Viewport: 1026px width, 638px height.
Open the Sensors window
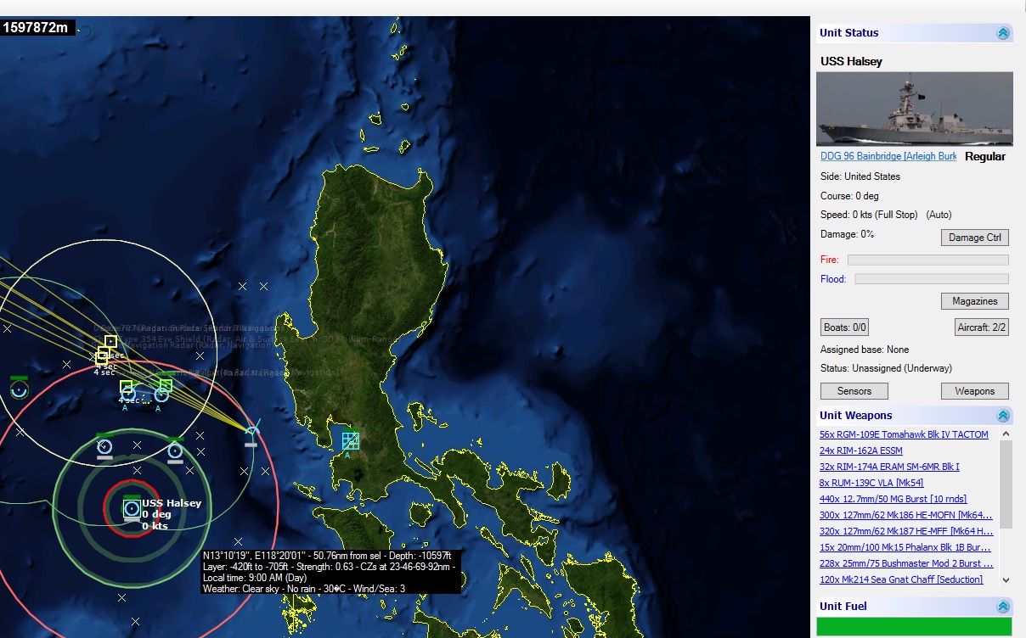(854, 391)
